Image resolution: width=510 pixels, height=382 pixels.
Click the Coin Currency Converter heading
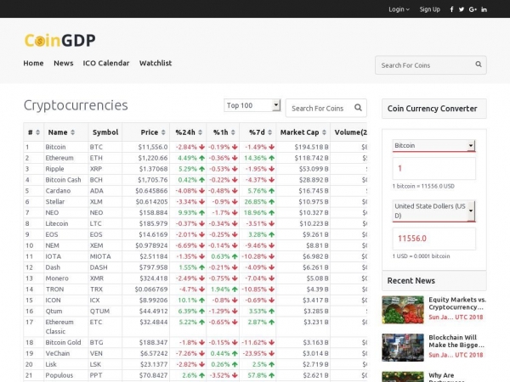click(x=433, y=109)
